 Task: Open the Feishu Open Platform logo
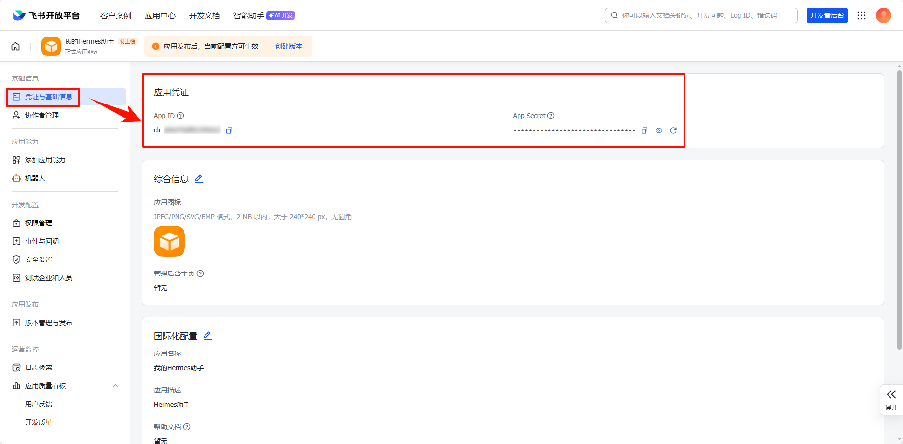[46, 15]
